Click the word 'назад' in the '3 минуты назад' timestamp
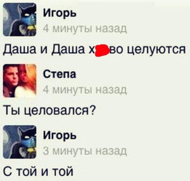 [x=111, y=151]
